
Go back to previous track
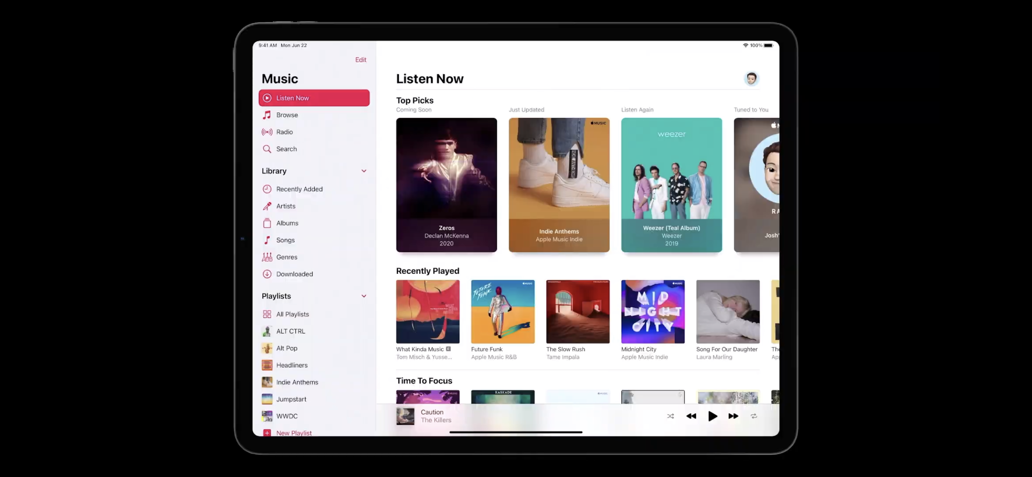[x=691, y=416]
